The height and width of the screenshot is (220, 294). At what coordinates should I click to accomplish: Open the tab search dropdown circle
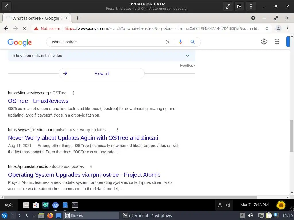(x=253, y=18)
